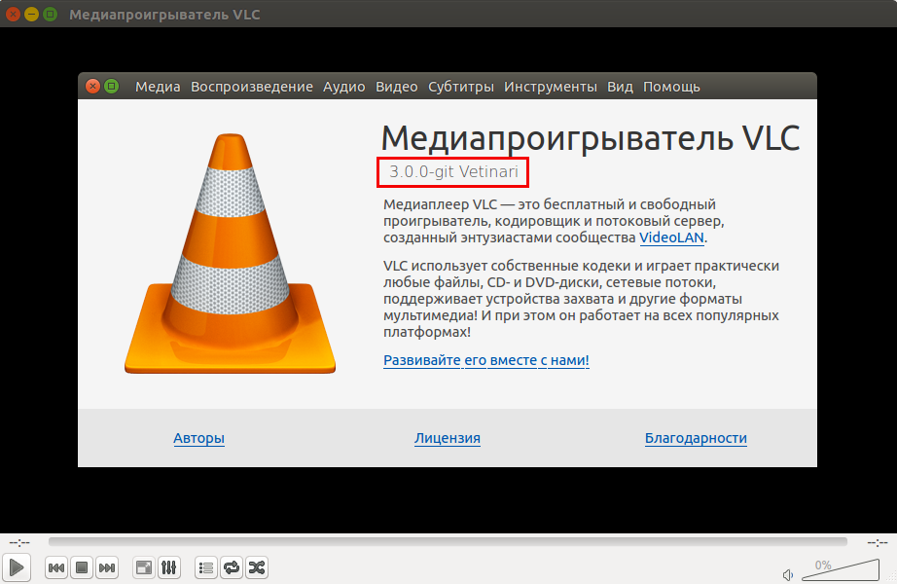Toggle fullscreen video mode icon
The width and height of the screenshot is (897, 584).
point(144,567)
